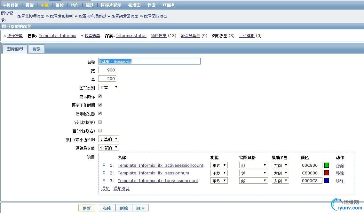
Task: Click the C80000 color code field
Action: click(311, 173)
